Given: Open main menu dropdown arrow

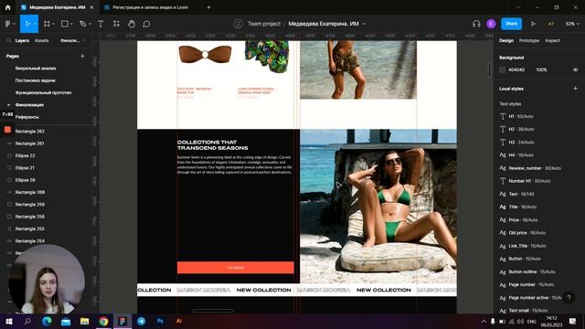Looking at the screenshot, I should [x=14, y=24].
